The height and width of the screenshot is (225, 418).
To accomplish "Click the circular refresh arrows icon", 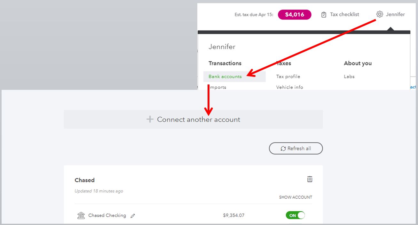I will click(283, 149).
